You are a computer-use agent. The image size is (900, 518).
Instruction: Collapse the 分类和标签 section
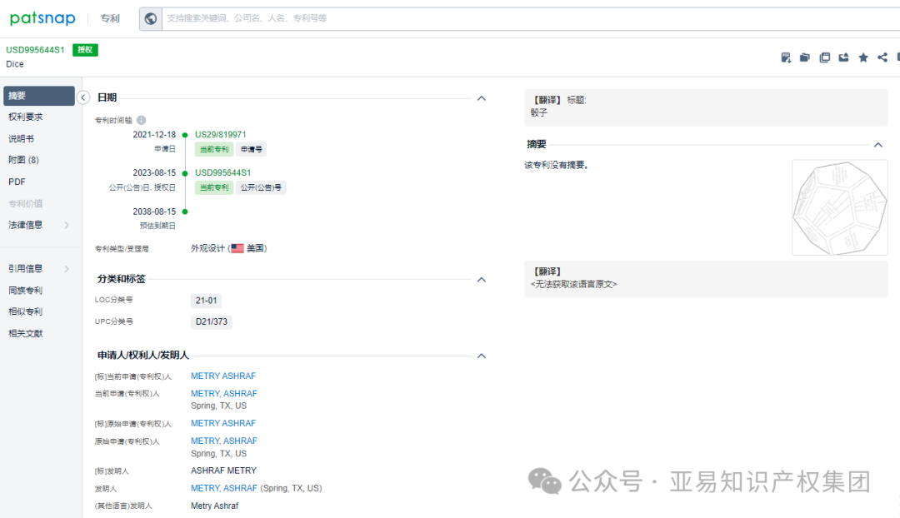tap(482, 280)
